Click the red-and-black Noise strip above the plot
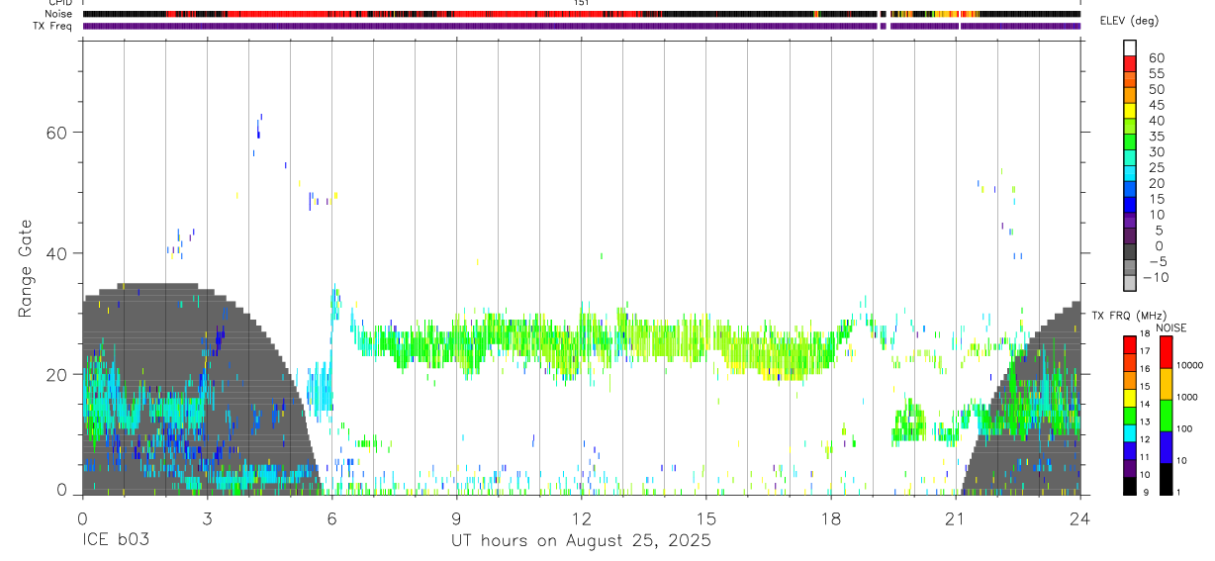This screenshot has height=561, width=1215. [581, 14]
